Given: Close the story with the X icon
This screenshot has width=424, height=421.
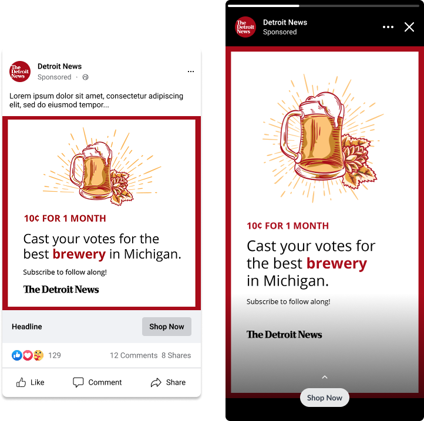Looking at the screenshot, I should point(409,27).
